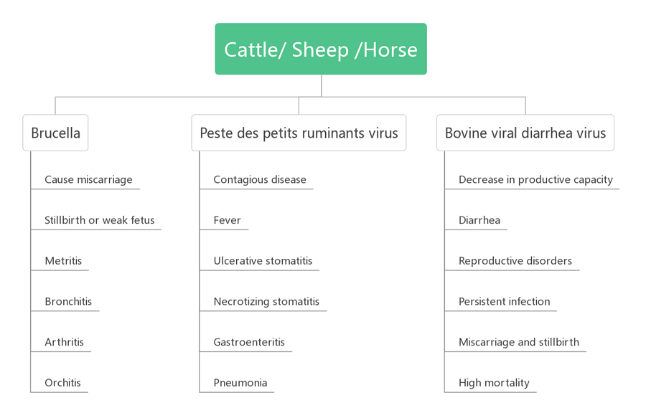Click the Contagious disease item
The image size is (646, 418).
tap(260, 180)
